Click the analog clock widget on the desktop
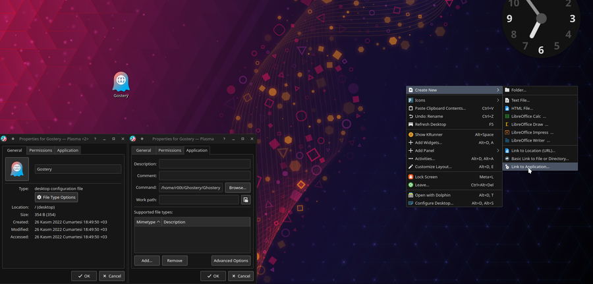This screenshot has width=593, height=284. (x=541, y=25)
